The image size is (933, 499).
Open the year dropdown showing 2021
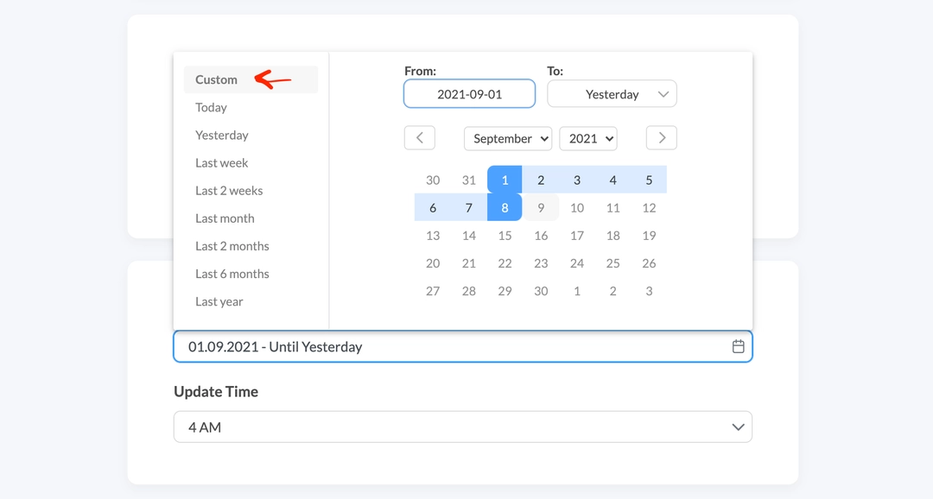click(x=588, y=139)
